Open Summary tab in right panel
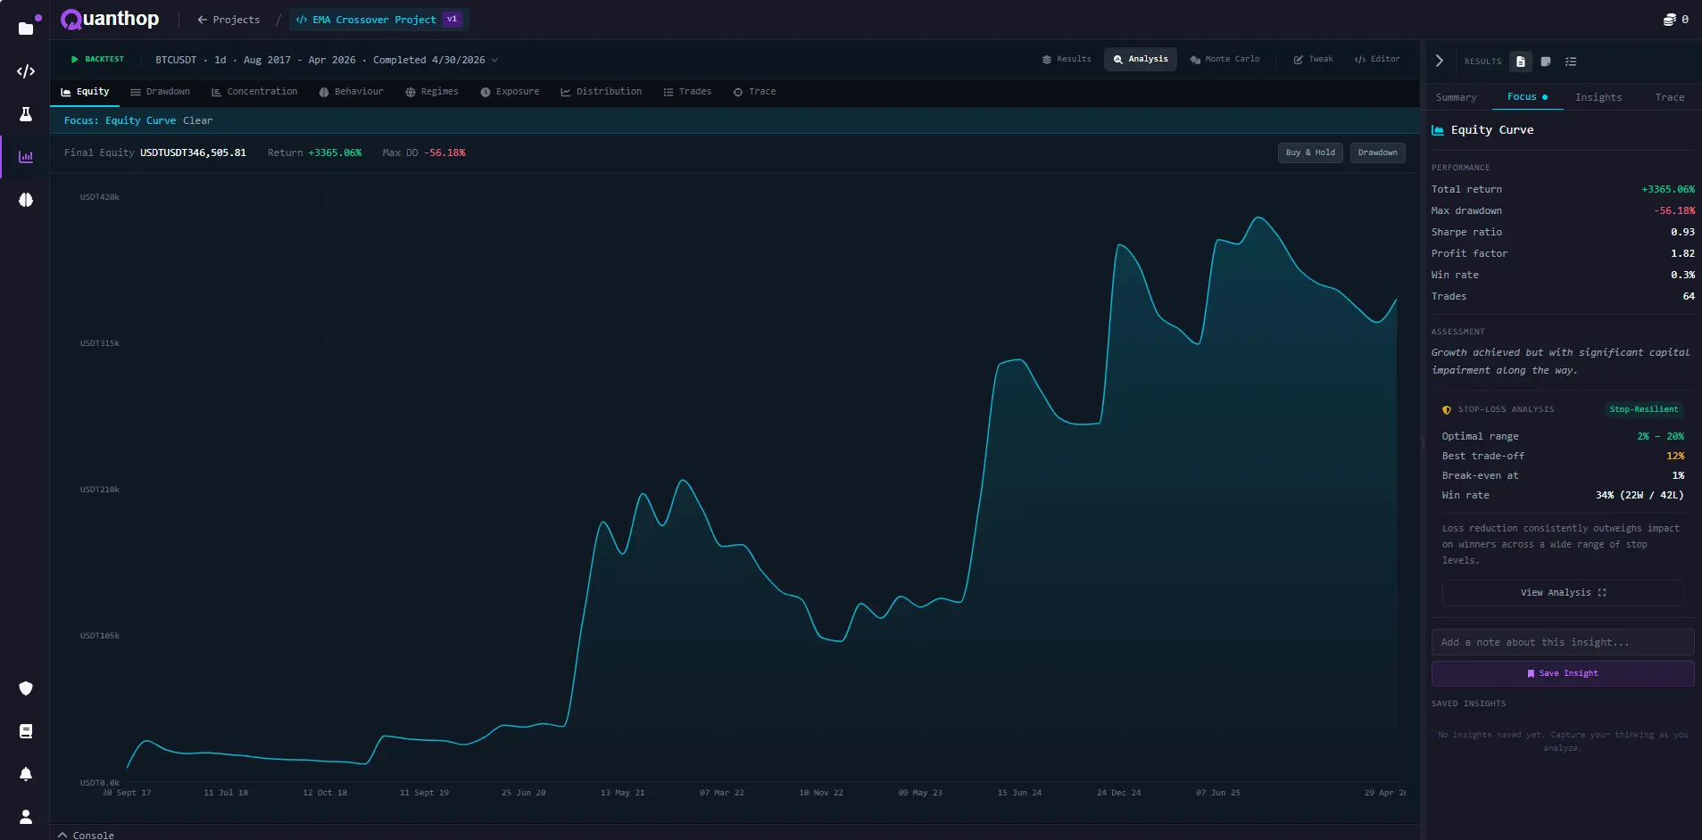Image resolution: width=1702 pixels, height=840 pixels. pyautogui.click(x=1456, y=97)
